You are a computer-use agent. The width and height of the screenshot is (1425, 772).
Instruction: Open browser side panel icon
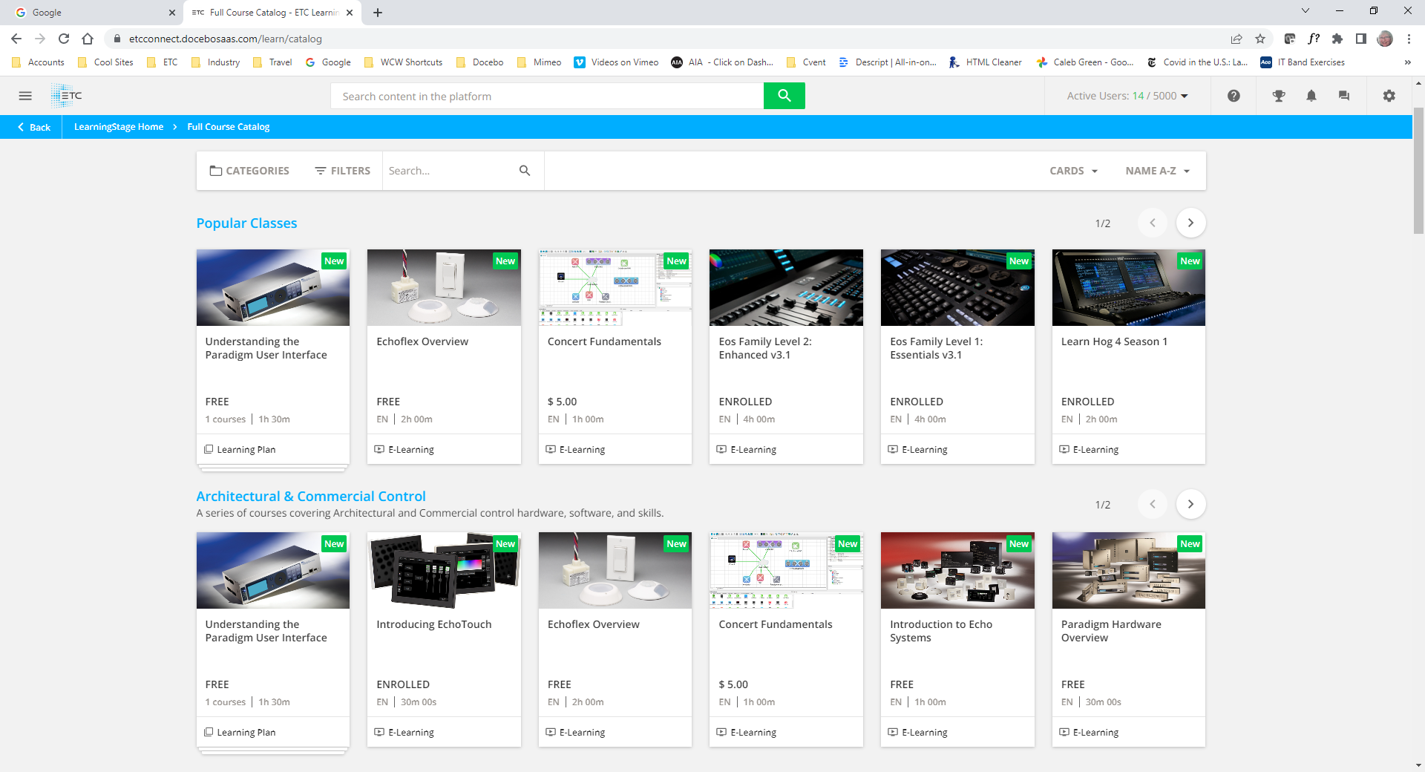tap(1361, 39)
